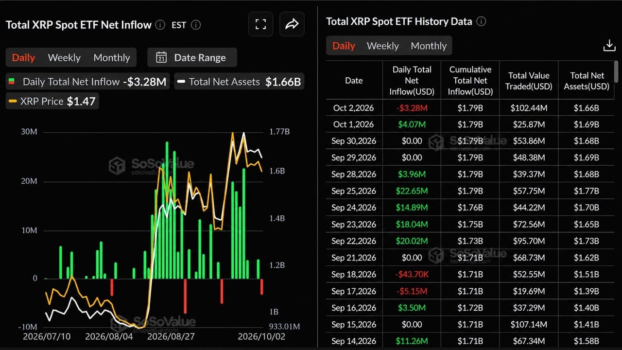Click the $22.65M inflow cell
This screenshot has width=622, height=350.
tap(412, 191)
